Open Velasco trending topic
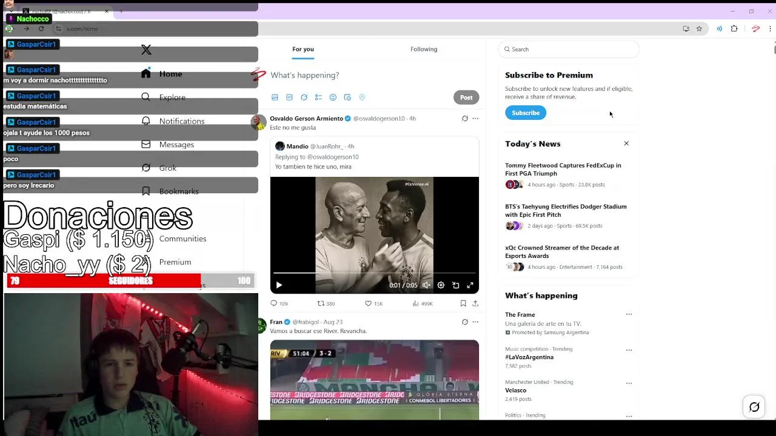Image resolution: width=776 pixels, height=436 pixels. coord(515,391)
